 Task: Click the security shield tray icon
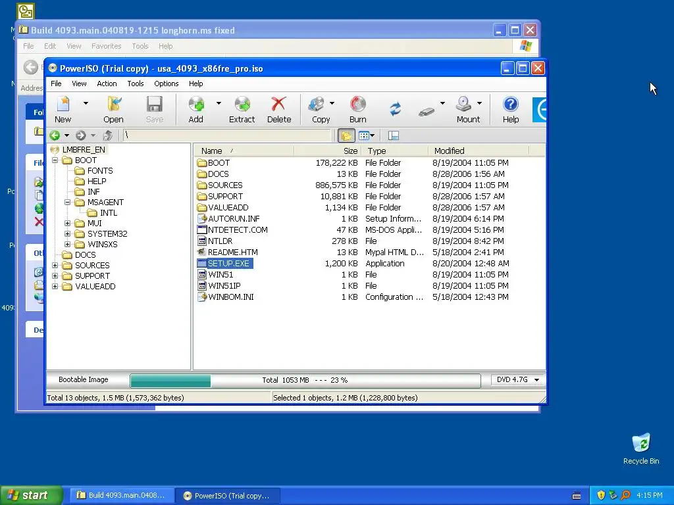click(601, 495)
